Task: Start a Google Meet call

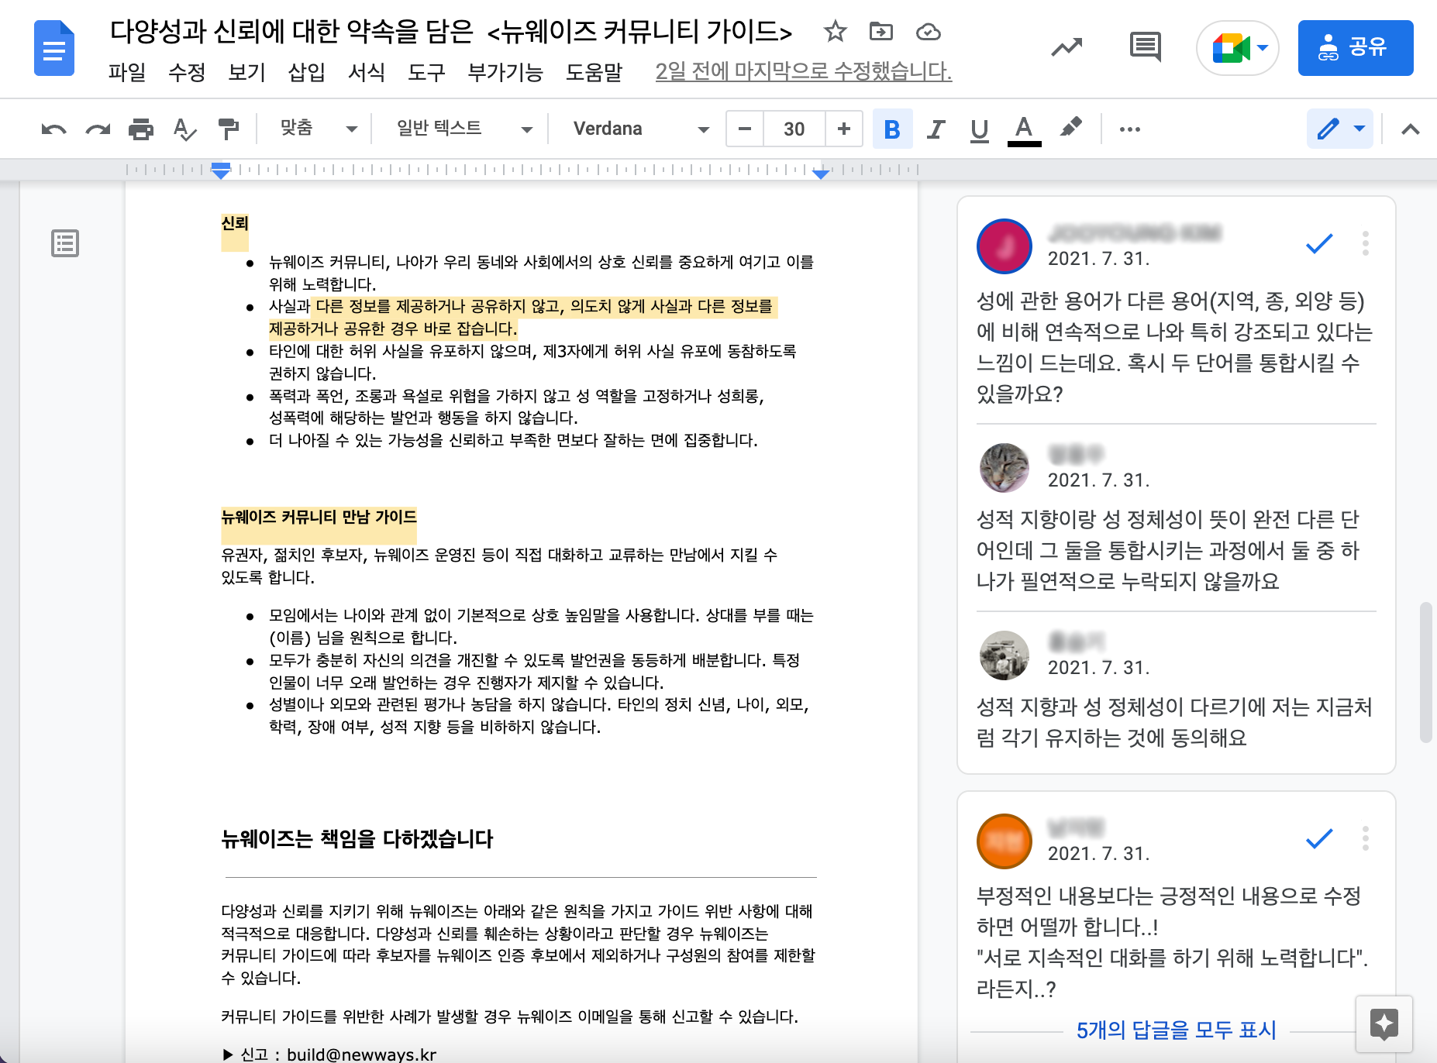Action: point(1237,48)
